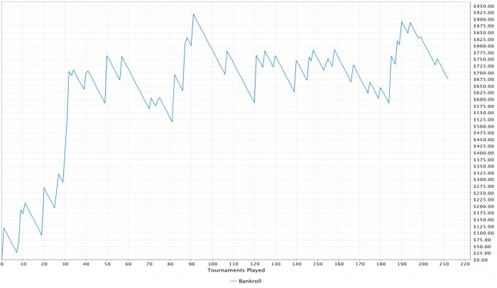Click the $725.00 y-axis label
Image resolution: width=497 pixels, height=288 pixels.
pyautogui.click(x=484, y=66)
